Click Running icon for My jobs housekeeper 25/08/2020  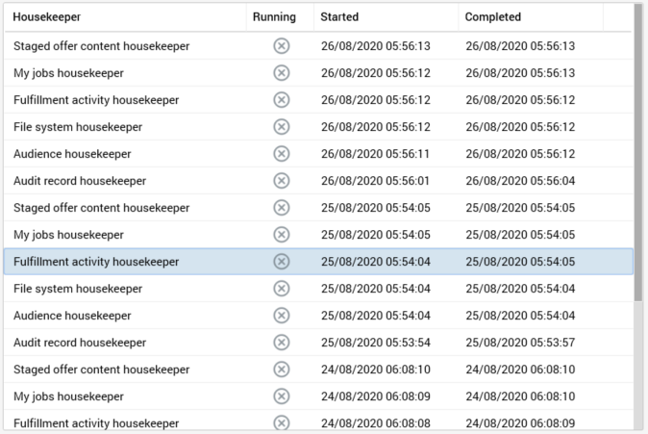click(x=281, y=235)
